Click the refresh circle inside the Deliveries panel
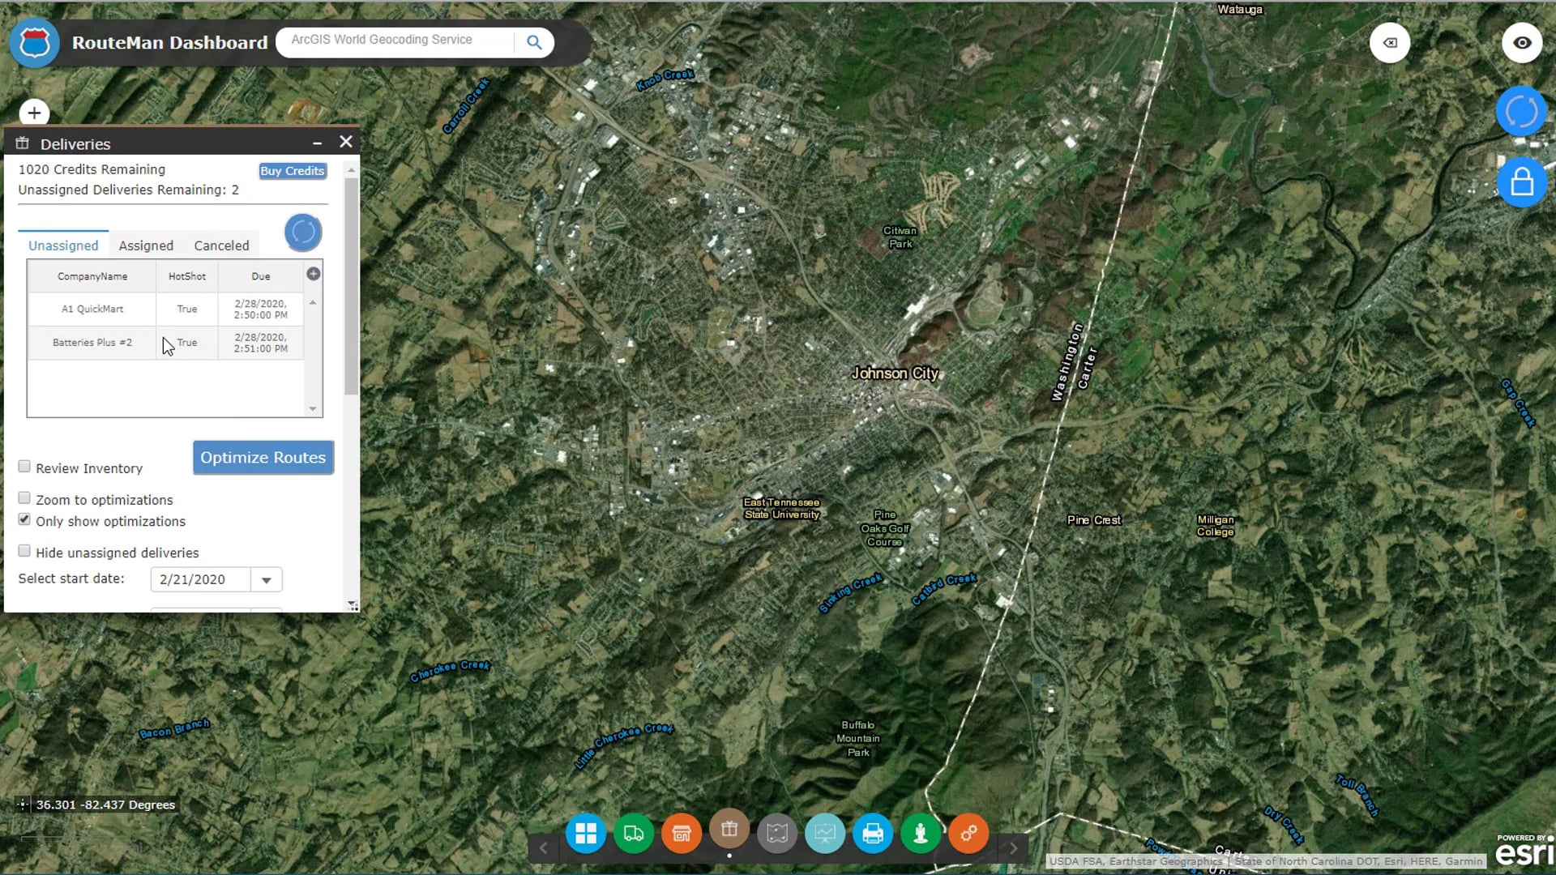The width and height of the screenshot is (1556, 875). (x=303, y=233)
